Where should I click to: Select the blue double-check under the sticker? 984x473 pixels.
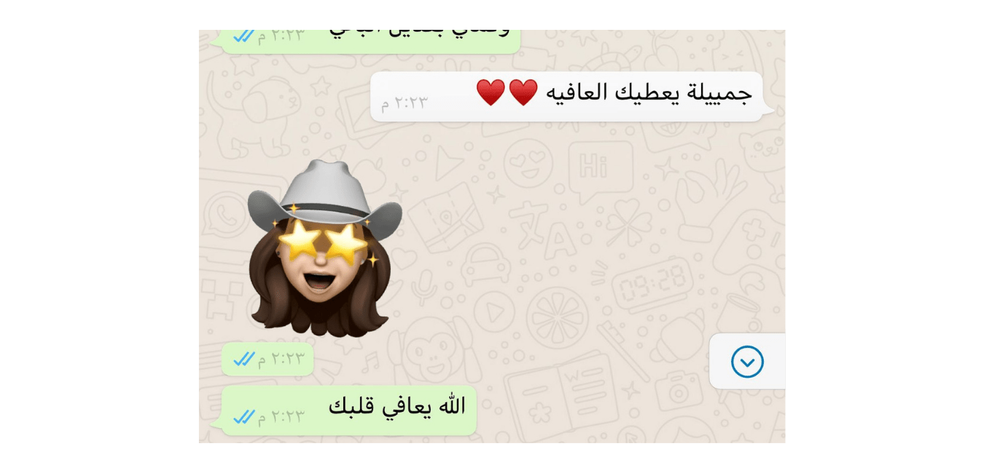pos(243,359)
